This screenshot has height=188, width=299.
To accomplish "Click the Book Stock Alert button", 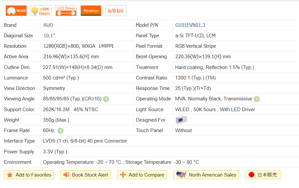I will click(x=86, y=175).
